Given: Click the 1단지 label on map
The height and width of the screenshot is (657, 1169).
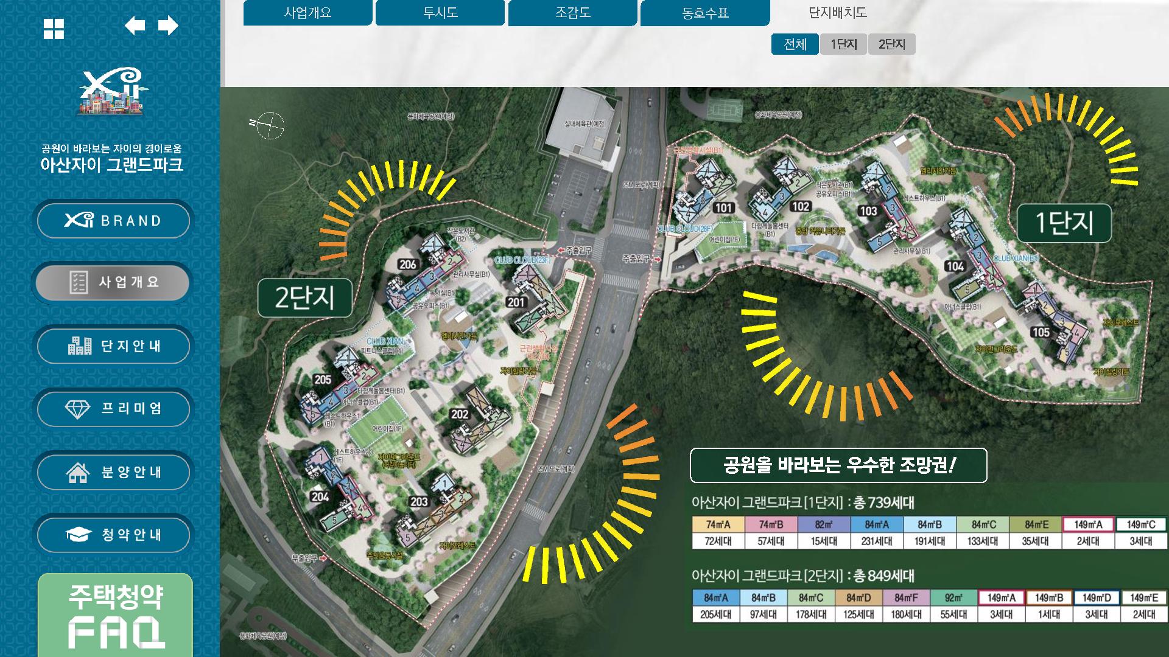Looking at the screenshot, I should click(x=1064, y=223).
